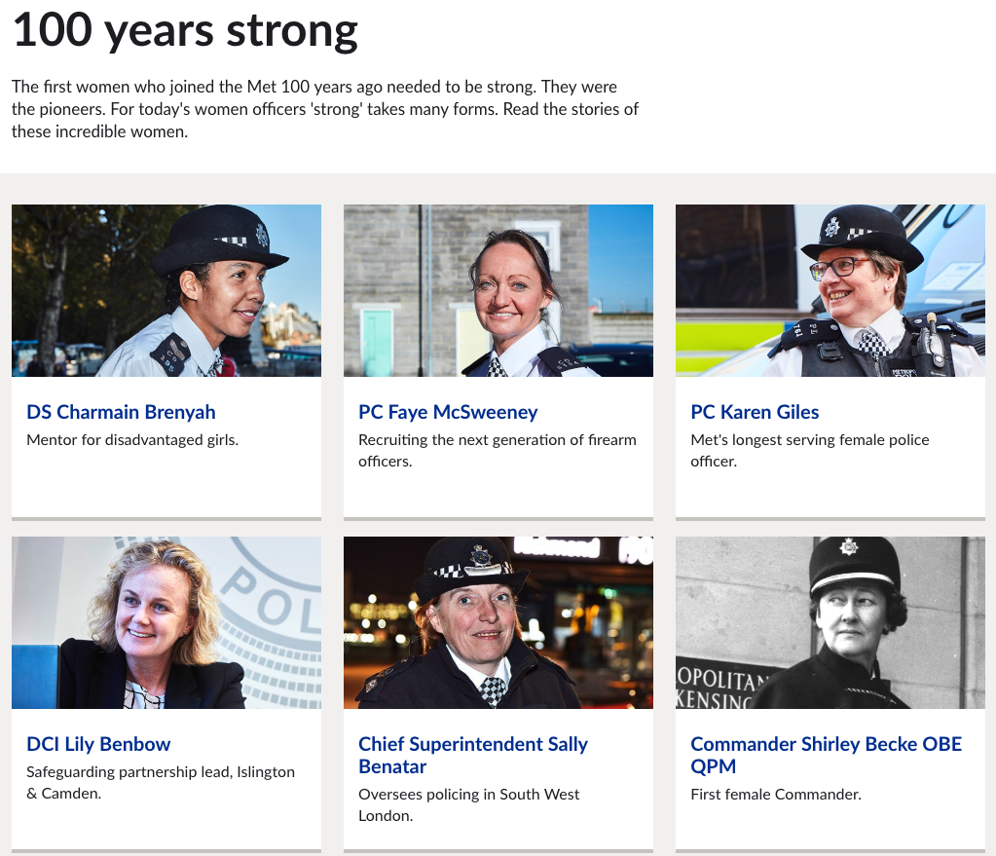The image size is (996, 856).
Task: Open the DS Charmain Brenyah story link
Action: (x=121, y=413)
